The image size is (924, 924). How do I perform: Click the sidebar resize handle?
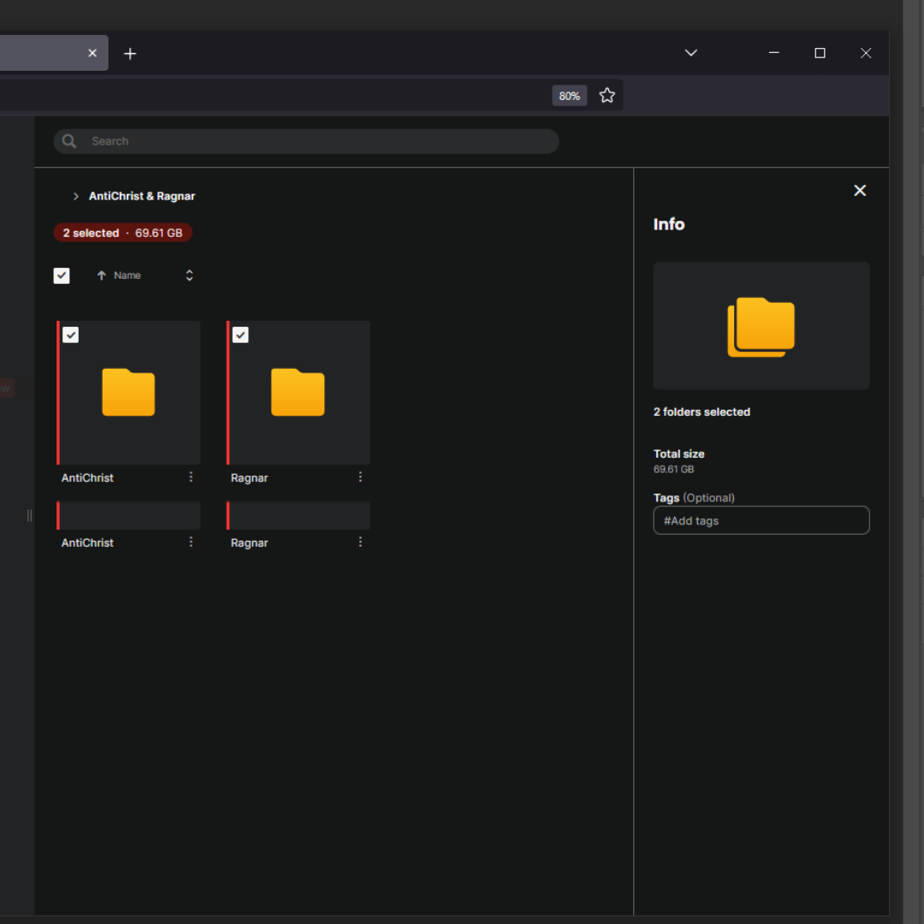29,515
